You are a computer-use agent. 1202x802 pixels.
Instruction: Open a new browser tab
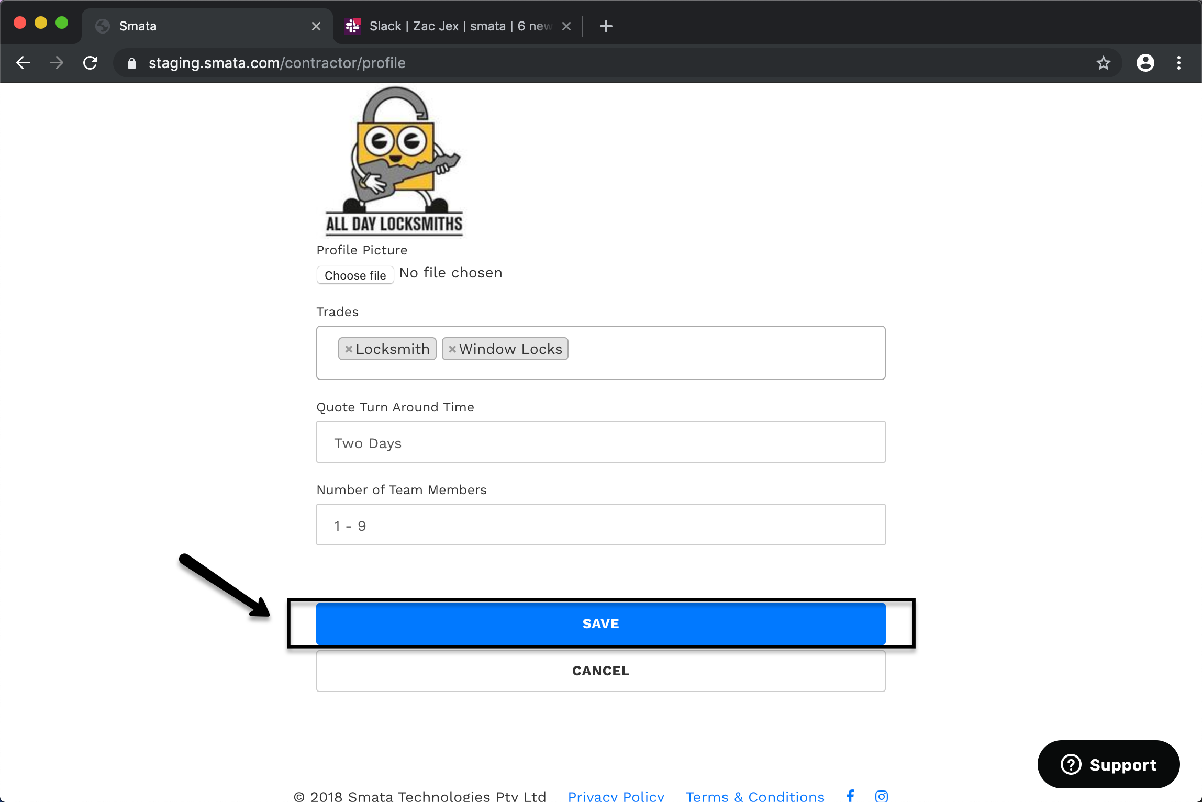tap(606, 26)
